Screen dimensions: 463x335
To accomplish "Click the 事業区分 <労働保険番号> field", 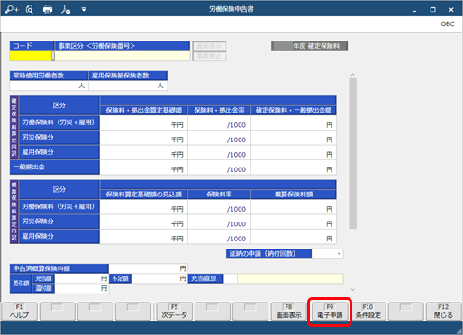I will click(x=123, y=56).
